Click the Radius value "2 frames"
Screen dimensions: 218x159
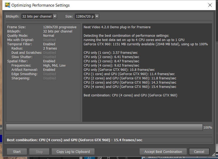50,48
